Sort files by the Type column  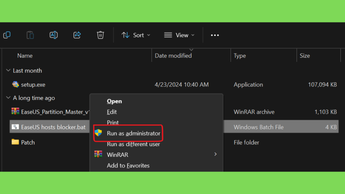(x=240, y=56)
